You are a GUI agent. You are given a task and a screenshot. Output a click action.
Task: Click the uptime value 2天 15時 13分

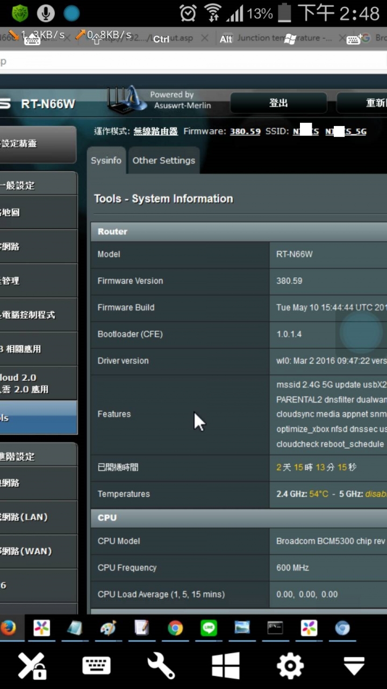tap(316, 467)
